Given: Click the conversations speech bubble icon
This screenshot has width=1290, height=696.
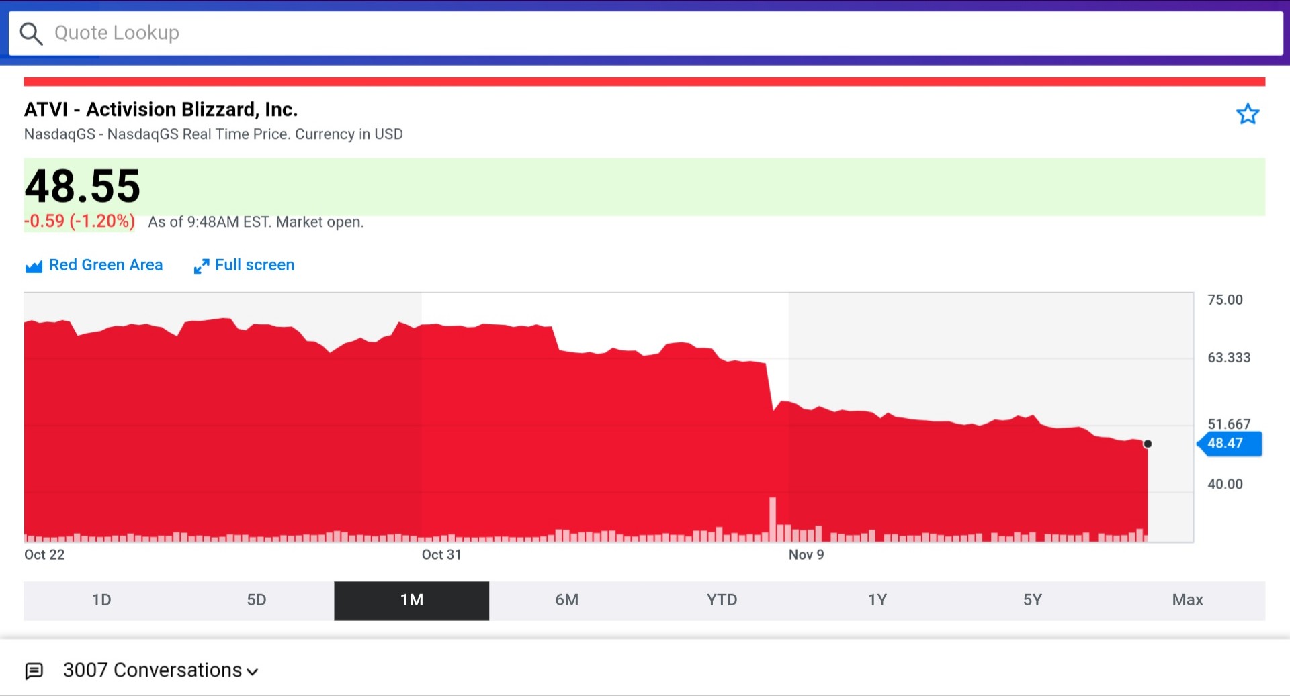Looking at the screenshot, I should coord(34,671).
